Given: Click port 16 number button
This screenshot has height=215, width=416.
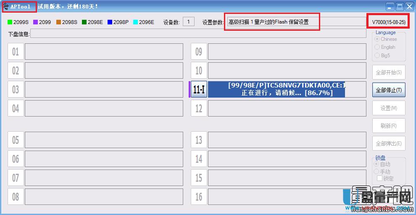Looking at the screenshot, I should [x=199, y=196].
